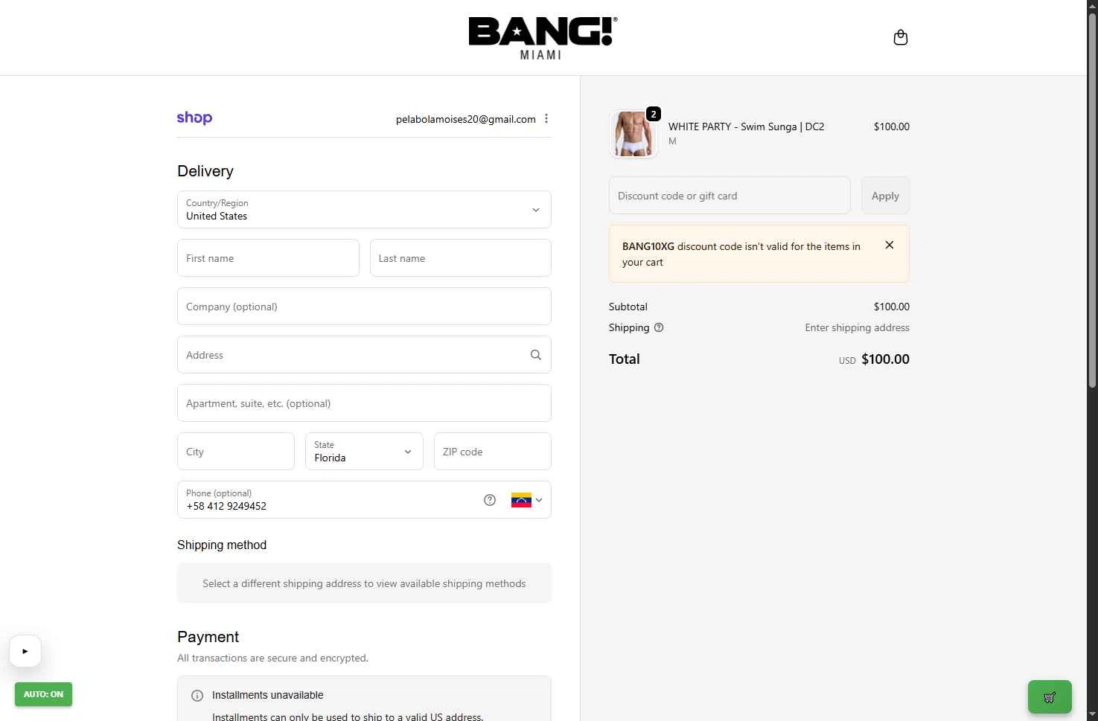
Task: Click the phone number help icon
Action: point(489,500)
